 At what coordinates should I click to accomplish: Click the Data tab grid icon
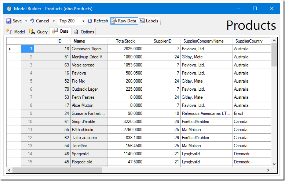pyautogui.click(x=55, y=31)
